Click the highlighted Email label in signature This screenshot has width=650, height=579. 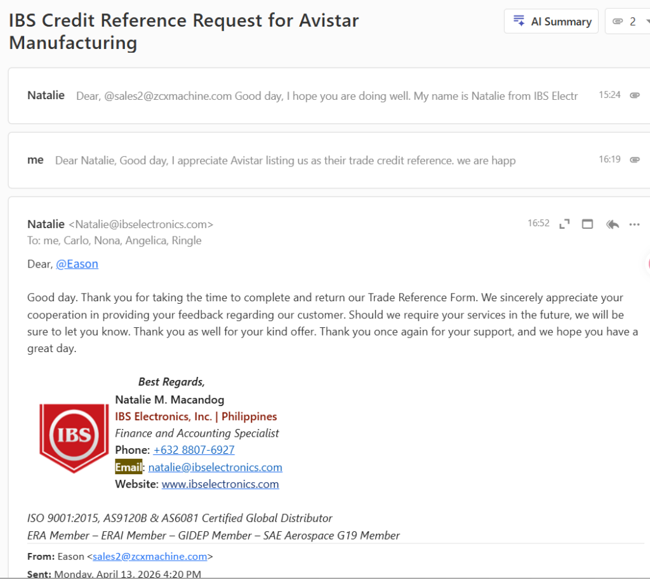pos(128,467)
